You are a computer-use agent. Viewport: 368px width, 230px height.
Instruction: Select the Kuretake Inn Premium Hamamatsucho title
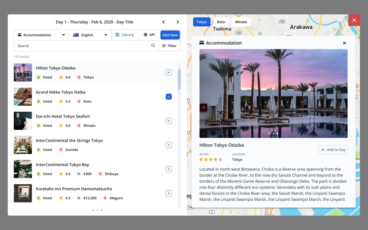coord(74,189)
